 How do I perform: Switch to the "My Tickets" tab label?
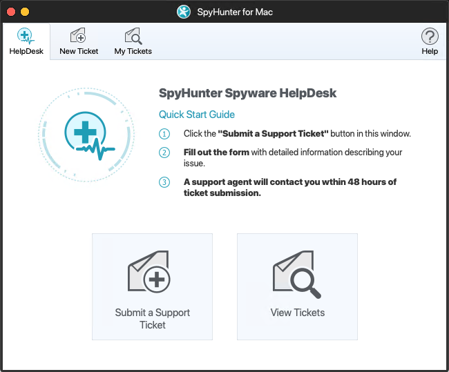coord(133,51)
